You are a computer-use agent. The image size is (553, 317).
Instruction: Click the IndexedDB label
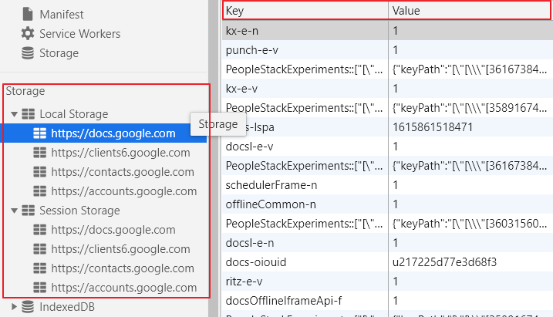(67, 307)
